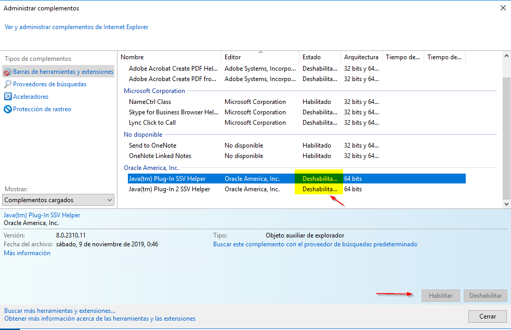The width and height of the screenshot is (511, 330).
Task: Click the Arquitectura column header
Action: [x=361, y=57]
